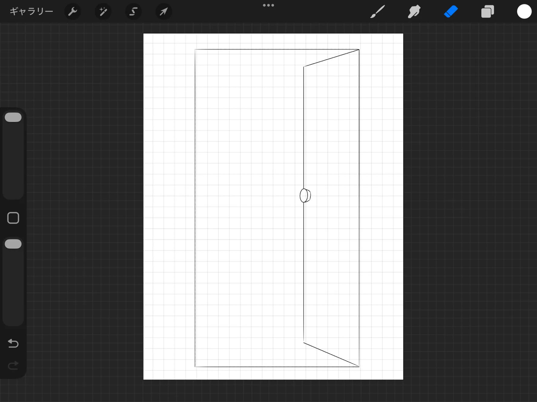
Task: Tap the brush size slider handle
Action: [x=13, y=117]
